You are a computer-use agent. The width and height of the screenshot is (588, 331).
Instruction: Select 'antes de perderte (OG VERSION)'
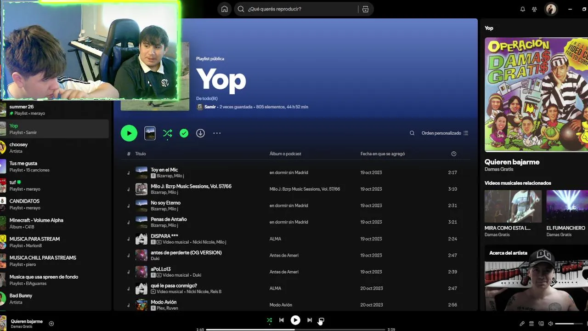(186, 253)
